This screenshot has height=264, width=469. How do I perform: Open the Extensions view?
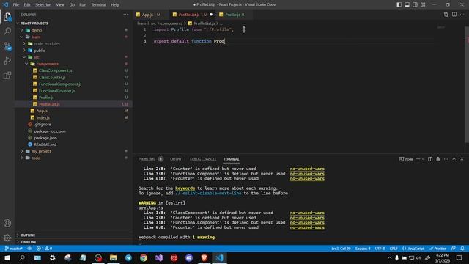coord(7,76)
